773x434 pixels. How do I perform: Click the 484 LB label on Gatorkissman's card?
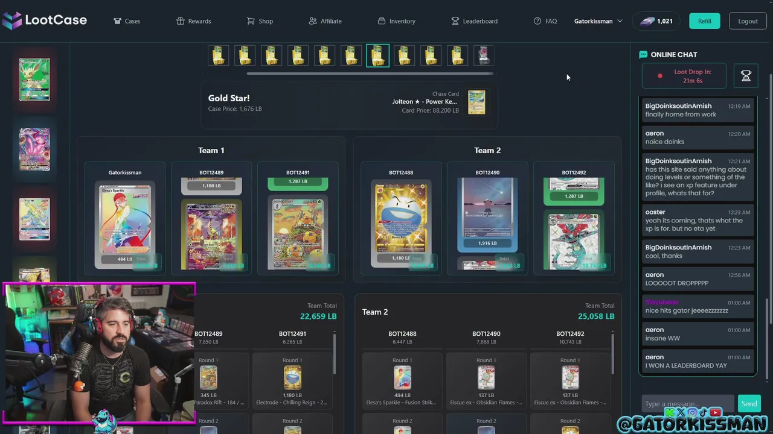(x=125, y=259)
